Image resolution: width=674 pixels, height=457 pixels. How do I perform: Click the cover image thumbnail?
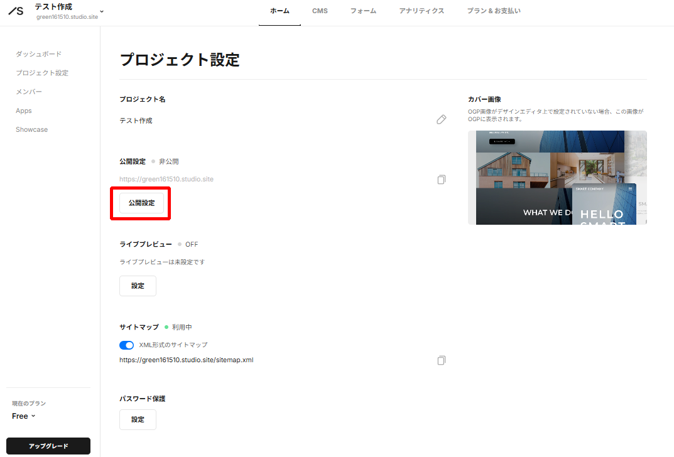click(557, 178)
